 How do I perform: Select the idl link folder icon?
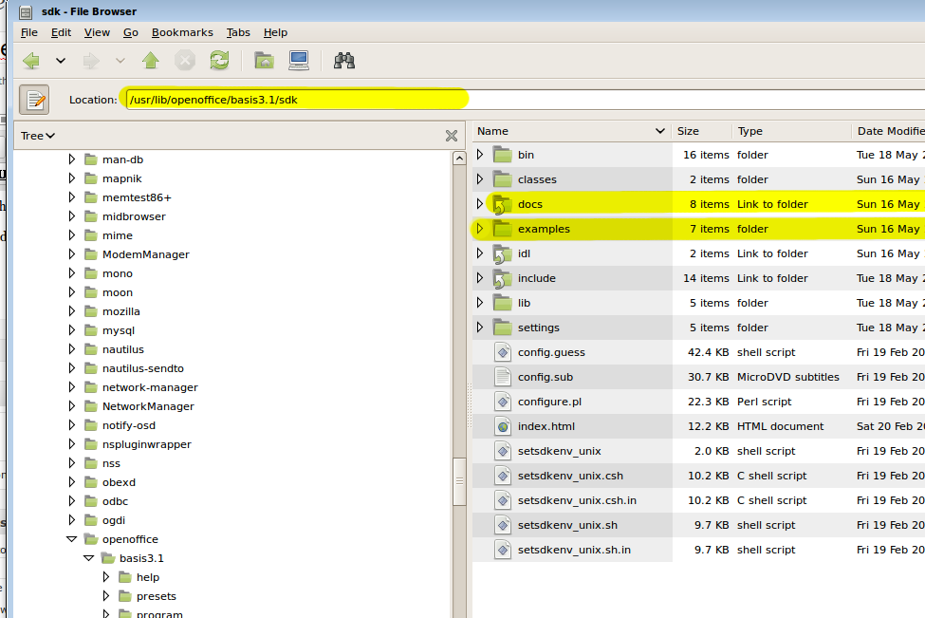pos(503,253)
